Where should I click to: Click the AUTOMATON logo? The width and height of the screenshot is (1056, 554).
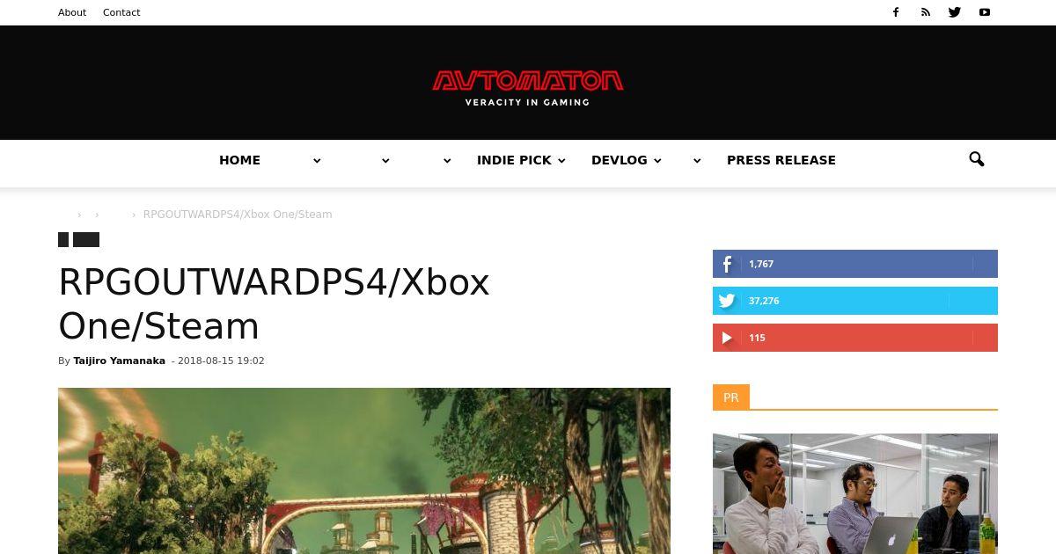point(528,87)
